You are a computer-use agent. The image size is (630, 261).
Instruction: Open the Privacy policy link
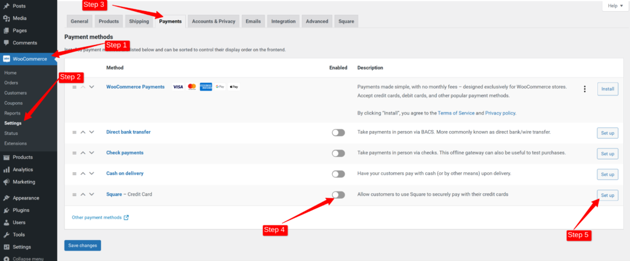(500, 113)
